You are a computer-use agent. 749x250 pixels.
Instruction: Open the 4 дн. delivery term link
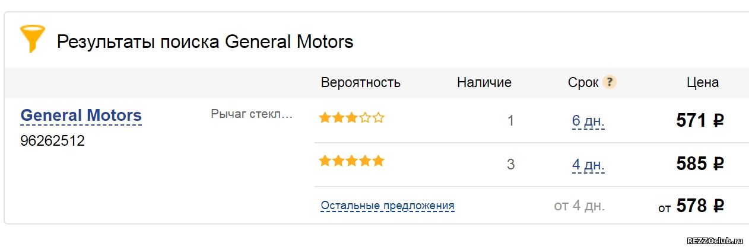[x=588, y=164]
